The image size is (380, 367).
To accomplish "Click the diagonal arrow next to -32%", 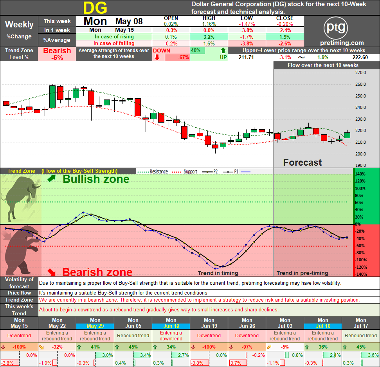I will [x=41, y=347].
